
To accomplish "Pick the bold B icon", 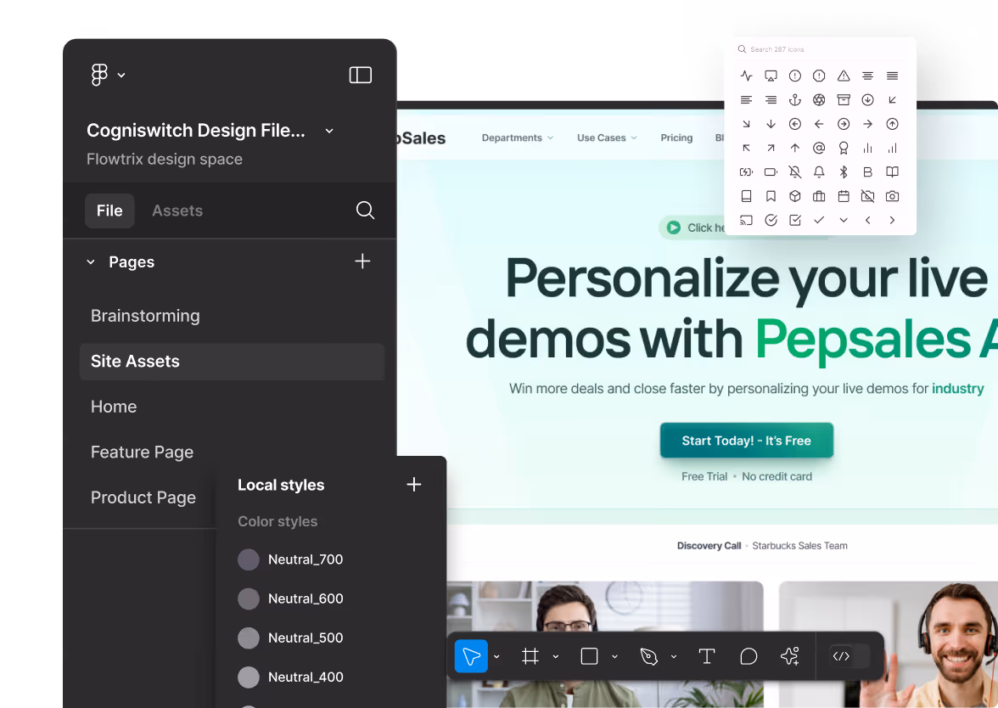I will (867, 171).
